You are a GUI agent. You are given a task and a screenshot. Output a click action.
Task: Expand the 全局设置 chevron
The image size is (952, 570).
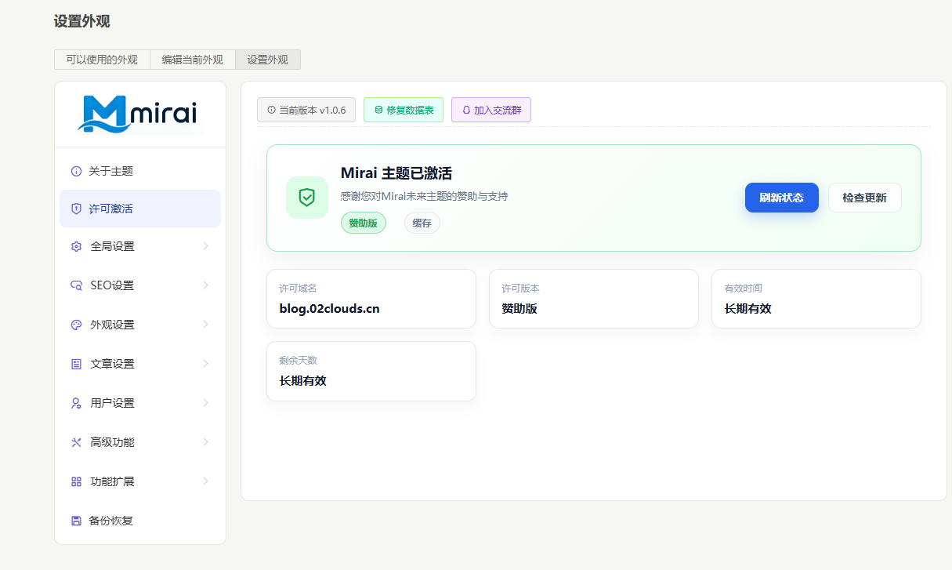pos(206,246)
